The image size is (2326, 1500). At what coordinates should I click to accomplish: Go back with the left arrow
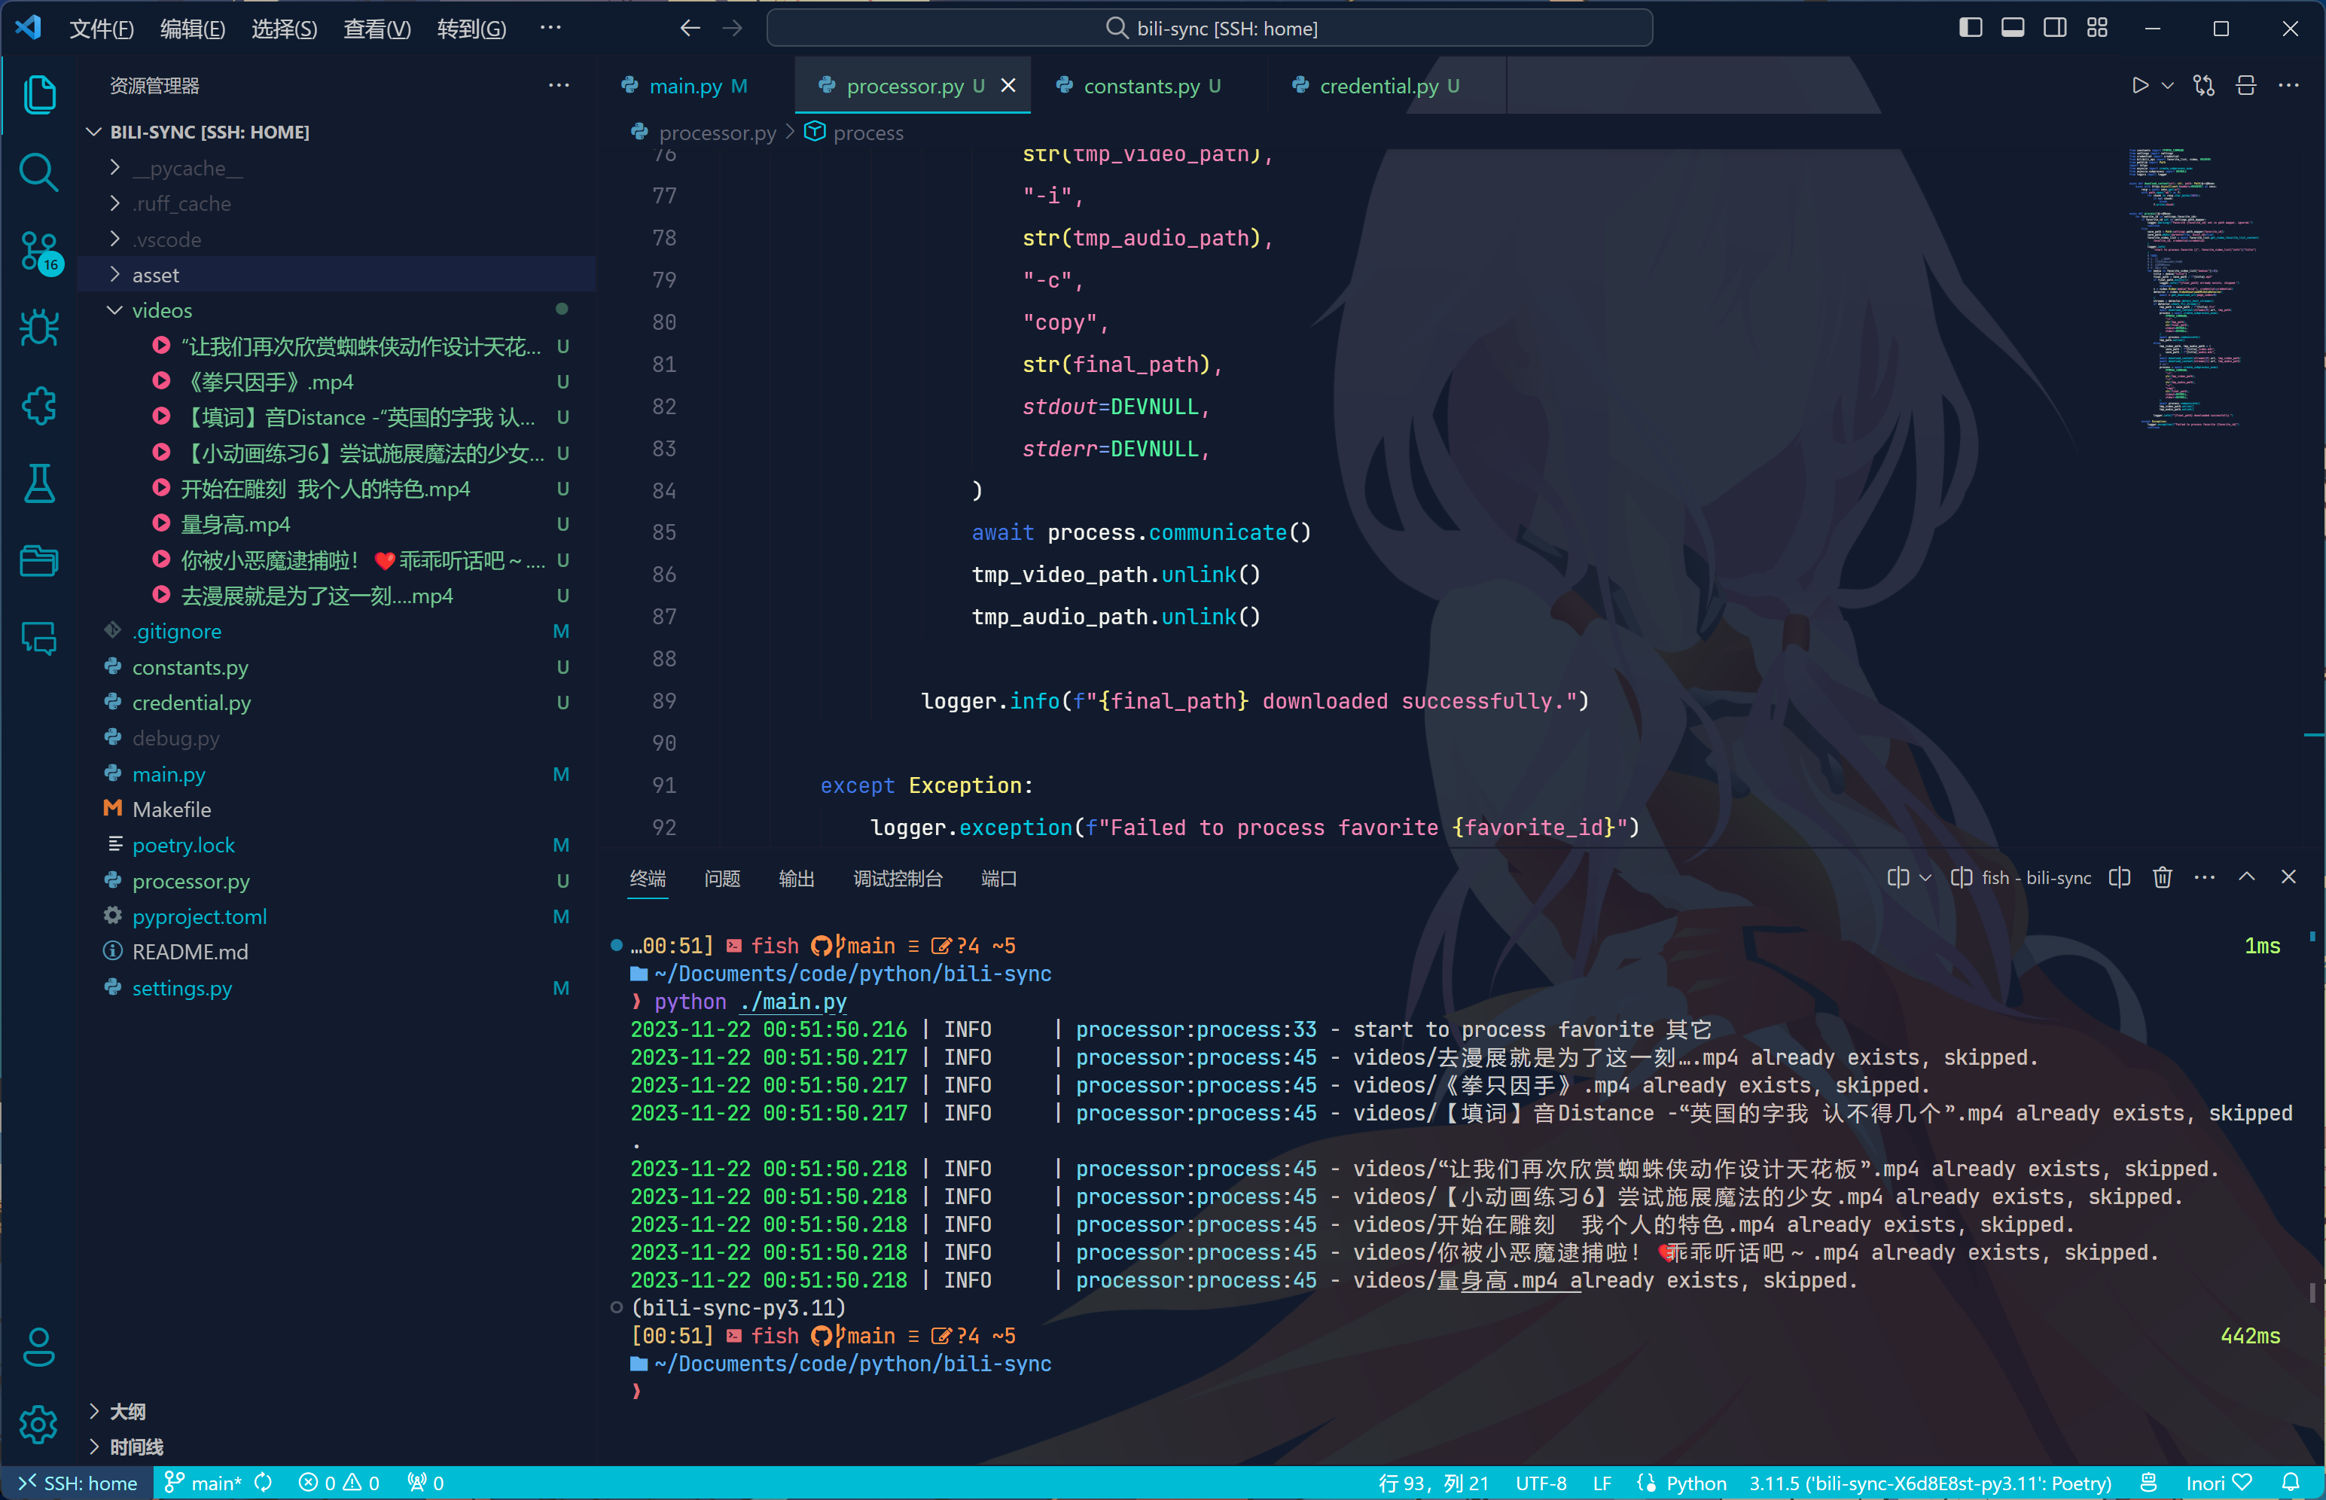tap(690, 29)
